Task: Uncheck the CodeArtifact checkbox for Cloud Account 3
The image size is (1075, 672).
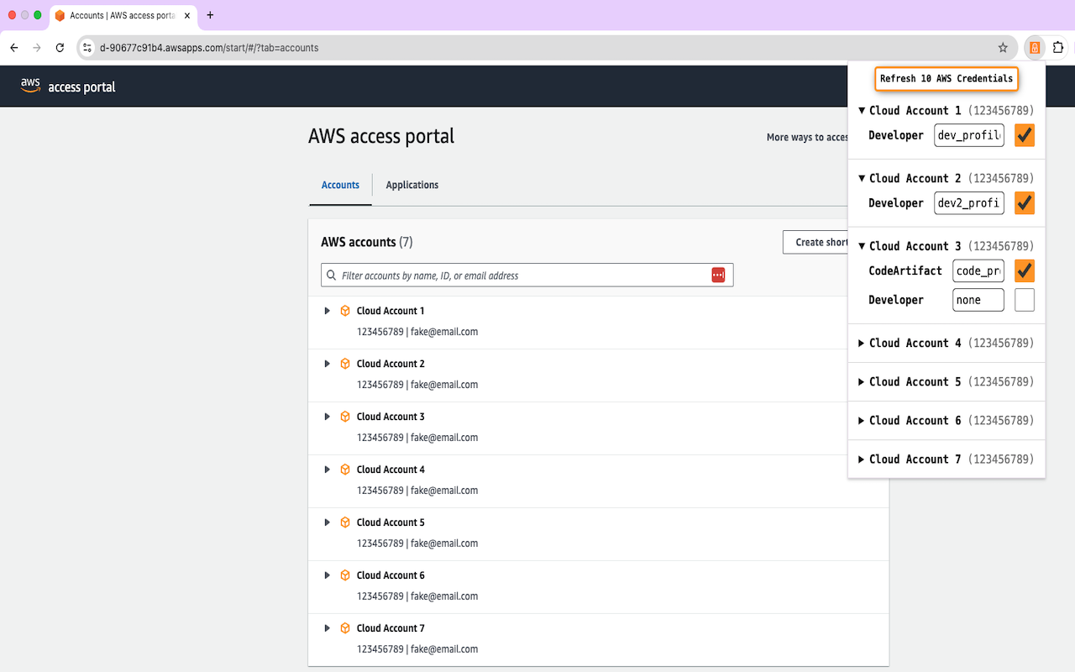Action: [x=1024, y=270]
